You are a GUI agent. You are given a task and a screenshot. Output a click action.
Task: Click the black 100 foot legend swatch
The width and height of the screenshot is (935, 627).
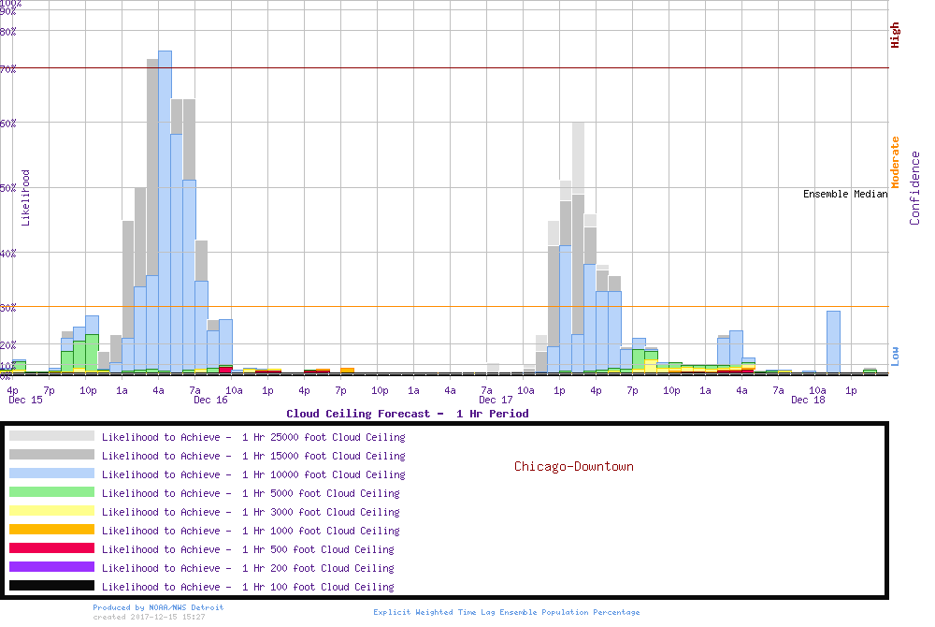click(x=51, y=586)
